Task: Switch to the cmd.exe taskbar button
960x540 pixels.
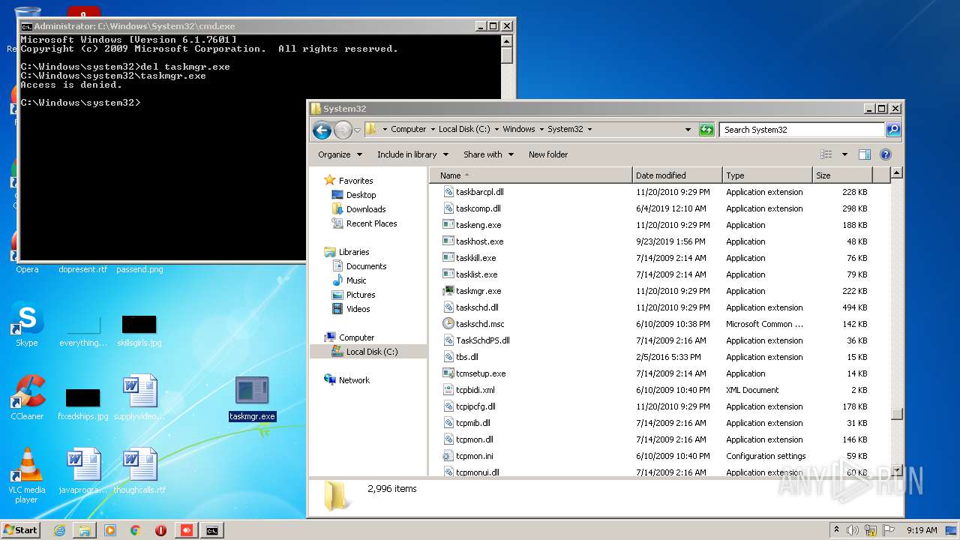Action: [212, 530]
